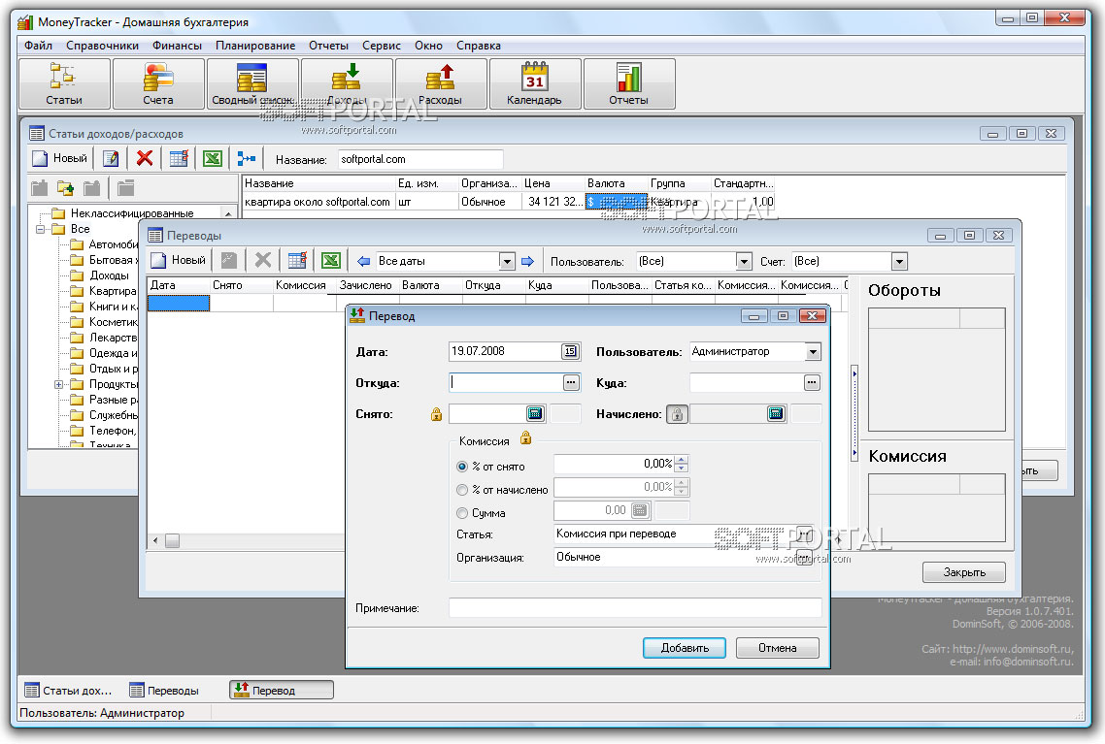
Task: Select the Сумма radio button
Action: (x=462, y=513)
